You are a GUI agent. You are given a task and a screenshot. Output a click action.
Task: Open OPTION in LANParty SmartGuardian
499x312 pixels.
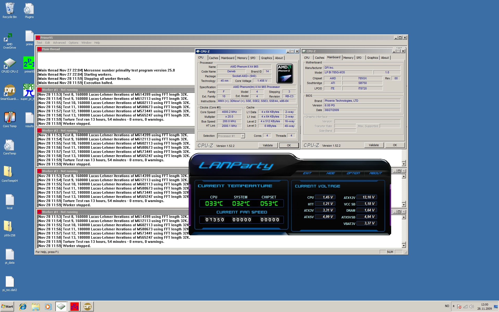353,173
